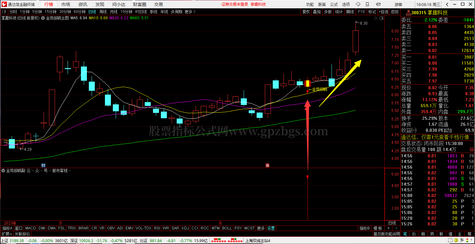Toggle right panel icon beside diamond marker
475x244 pixels.
point(381,18)
